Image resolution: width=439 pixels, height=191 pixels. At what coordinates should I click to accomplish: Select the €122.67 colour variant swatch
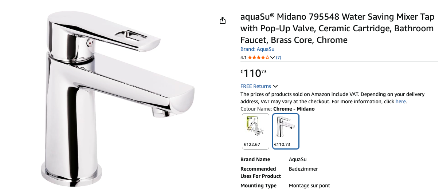tap(255, 131)
